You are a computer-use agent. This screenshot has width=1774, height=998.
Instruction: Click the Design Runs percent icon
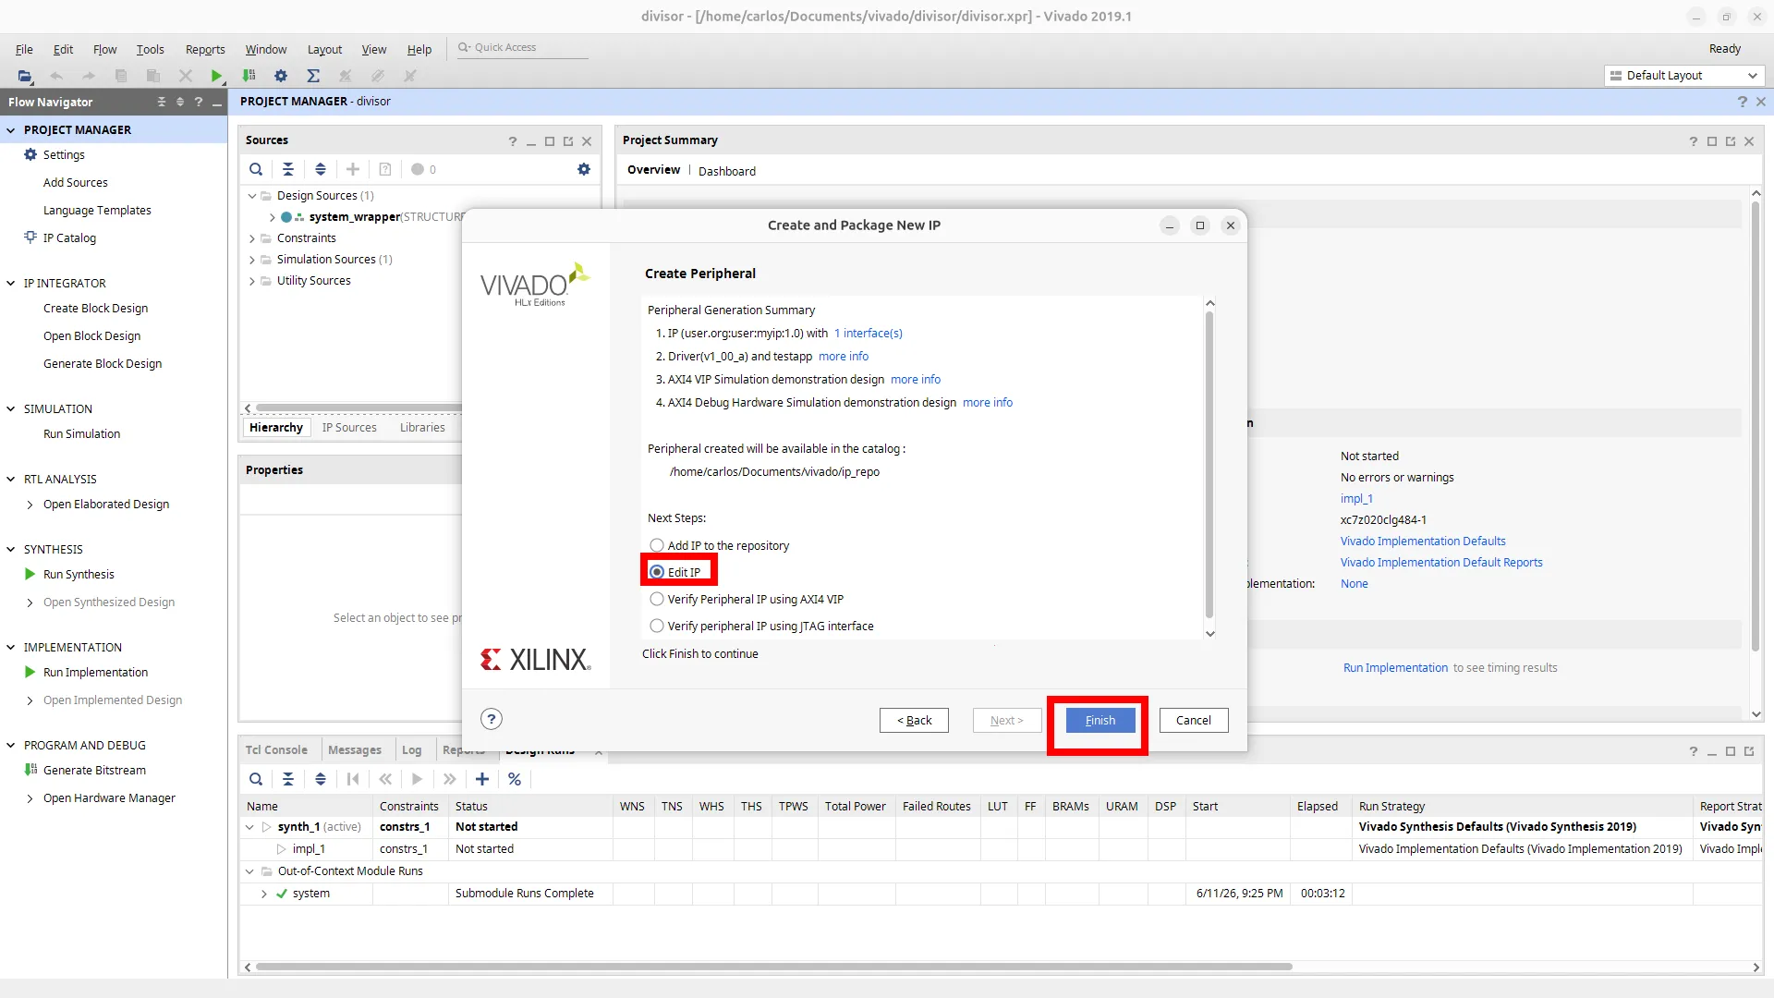pos(515,779)
